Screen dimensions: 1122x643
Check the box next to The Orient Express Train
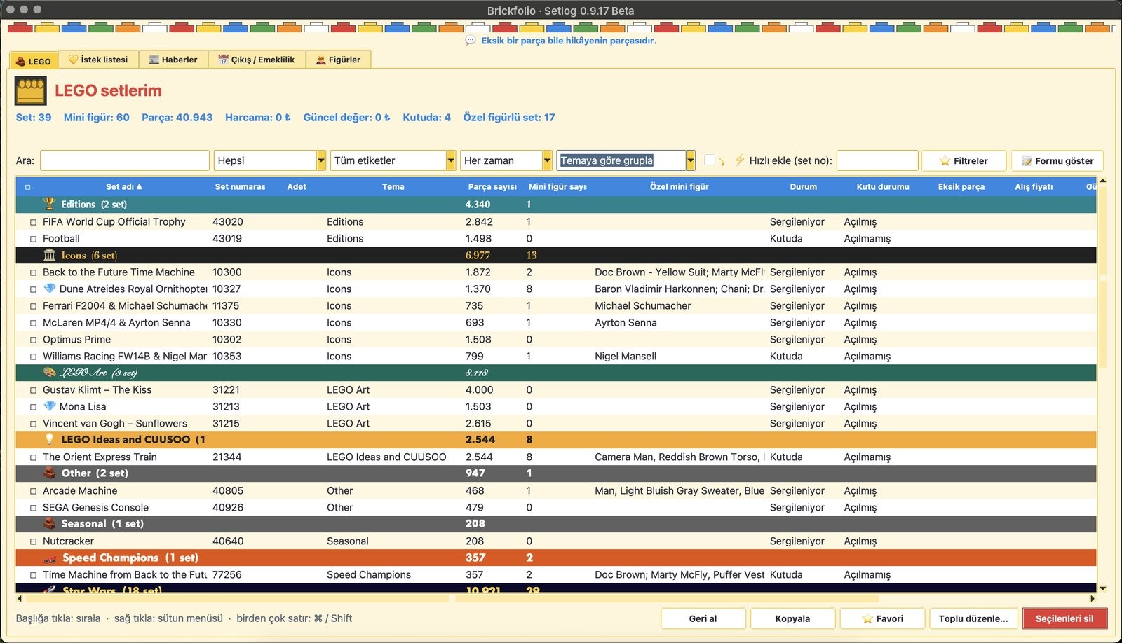click(33, 457)
